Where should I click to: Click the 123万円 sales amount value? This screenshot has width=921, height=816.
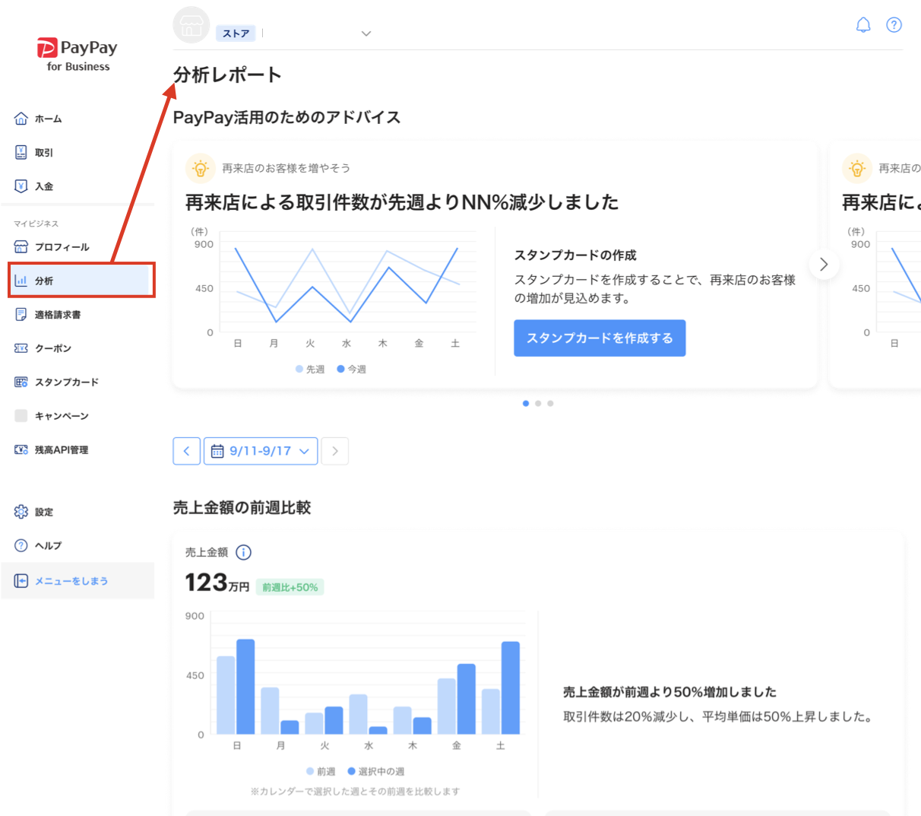click(x=217, y=583)
